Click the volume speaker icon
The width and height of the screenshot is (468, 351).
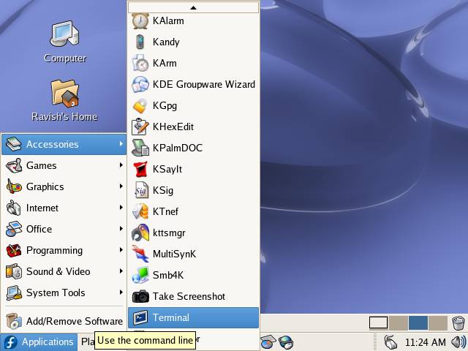(x=458, y=341)
